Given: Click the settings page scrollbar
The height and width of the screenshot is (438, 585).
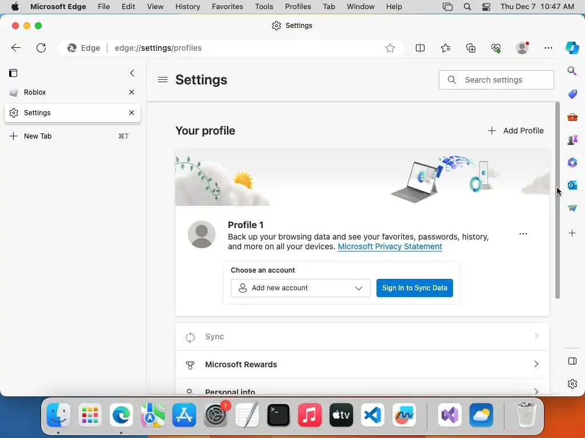Looking at the screenshot, I should pyautogui.click(x=558, y=200).
